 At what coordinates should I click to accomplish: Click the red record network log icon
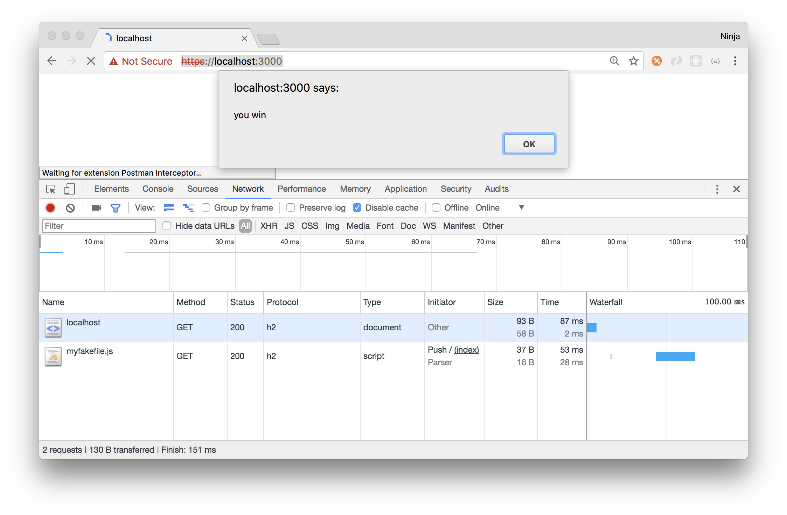50,208
